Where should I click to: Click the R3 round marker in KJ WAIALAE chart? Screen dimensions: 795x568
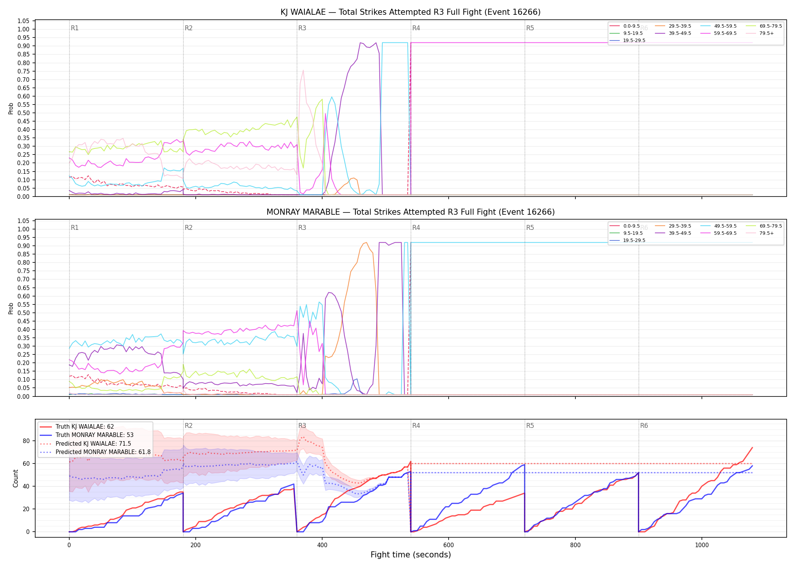click(302, 28)
